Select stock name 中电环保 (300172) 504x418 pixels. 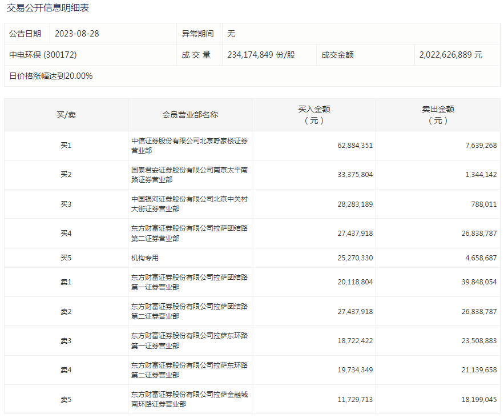(x=43, y=55)
